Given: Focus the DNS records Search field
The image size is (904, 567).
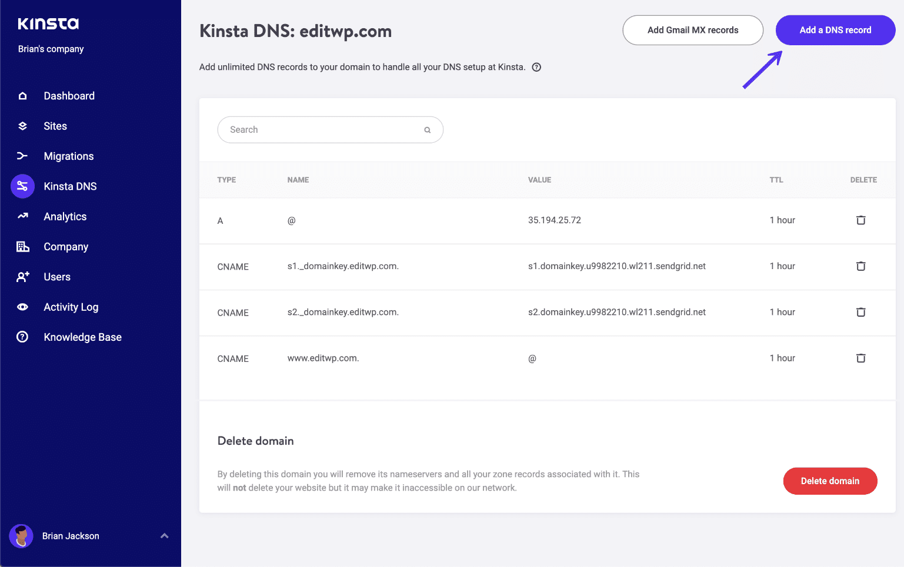Looking at the screenshot, I should click(x=330, y=130).
